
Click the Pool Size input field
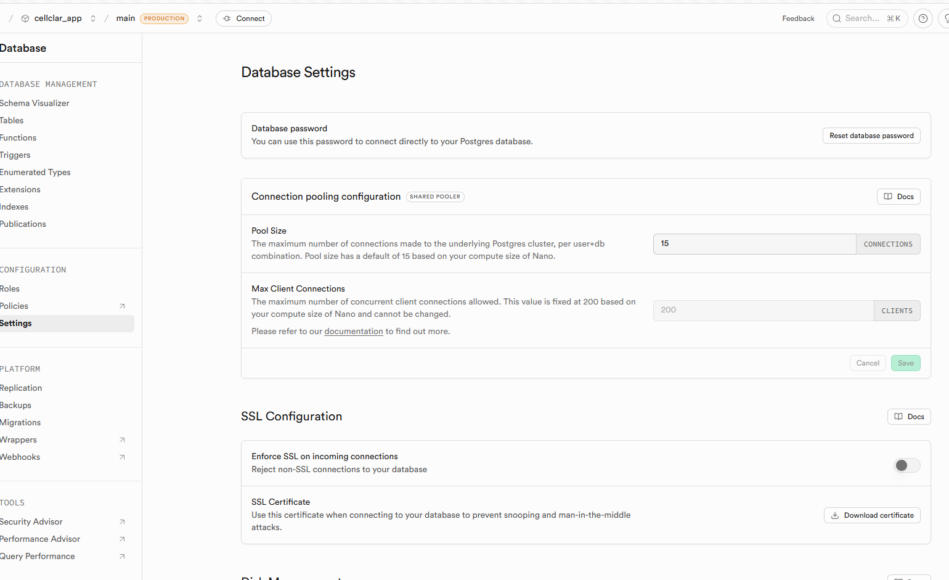(x=754, y=243)
